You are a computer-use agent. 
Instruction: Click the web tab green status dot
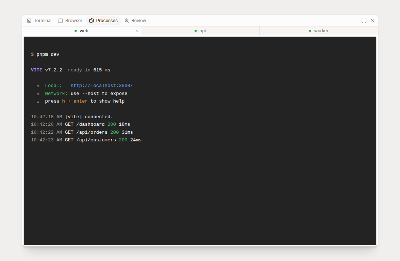pyautogui.click(x=76, y=31)
